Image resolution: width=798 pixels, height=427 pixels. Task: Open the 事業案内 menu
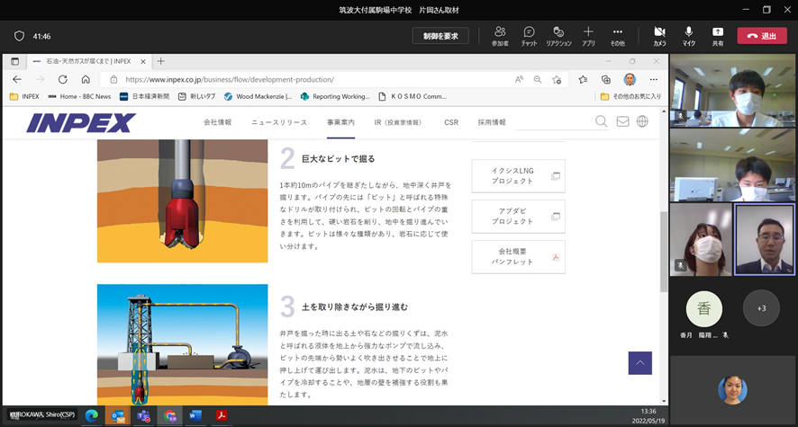(340, 122)
